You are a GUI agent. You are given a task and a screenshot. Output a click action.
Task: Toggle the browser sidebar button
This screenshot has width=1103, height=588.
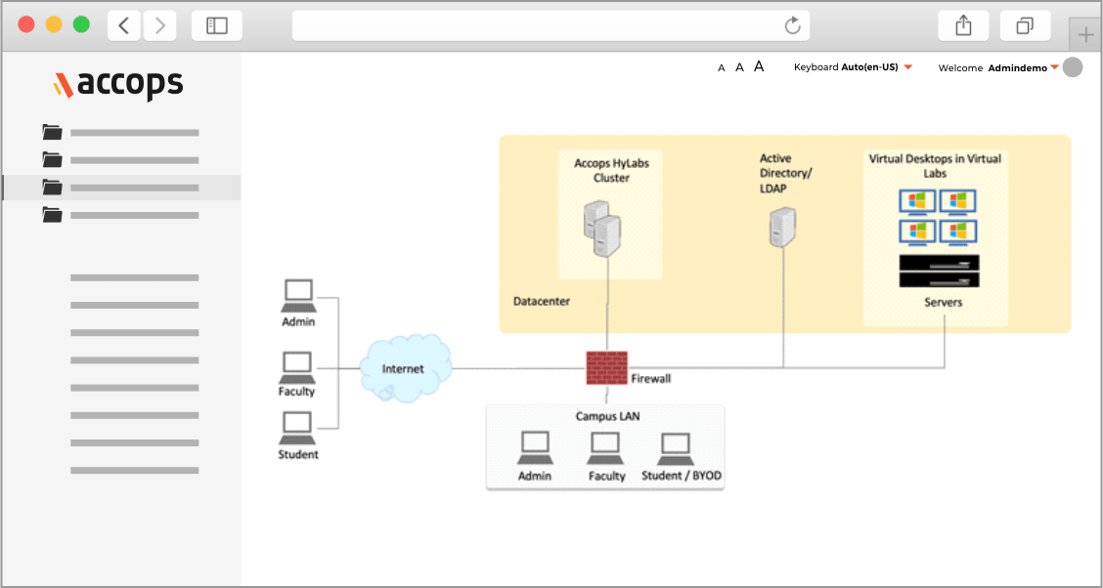[x=217, y=26]
